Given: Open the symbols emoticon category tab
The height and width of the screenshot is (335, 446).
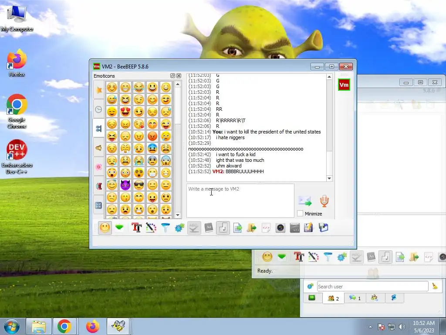Looking at the screenshot, I should click(99, 205).
